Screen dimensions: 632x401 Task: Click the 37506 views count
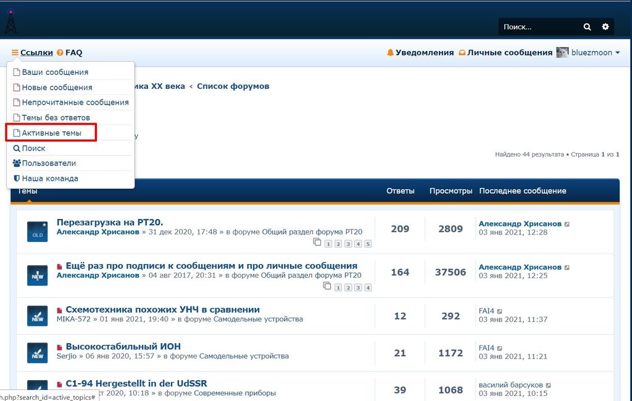point(451,273)
